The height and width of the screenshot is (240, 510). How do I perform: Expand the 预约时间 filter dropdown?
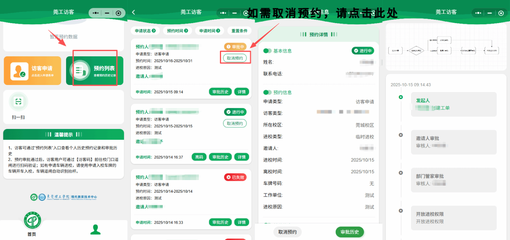point(177,31)
